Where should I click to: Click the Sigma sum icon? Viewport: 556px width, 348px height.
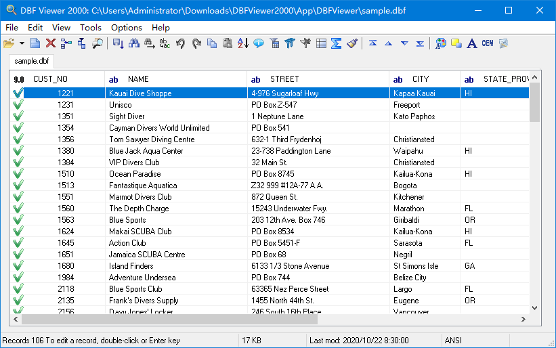tap(336, 43)
